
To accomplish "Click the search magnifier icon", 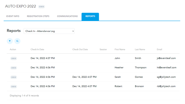I will point(17,41).
